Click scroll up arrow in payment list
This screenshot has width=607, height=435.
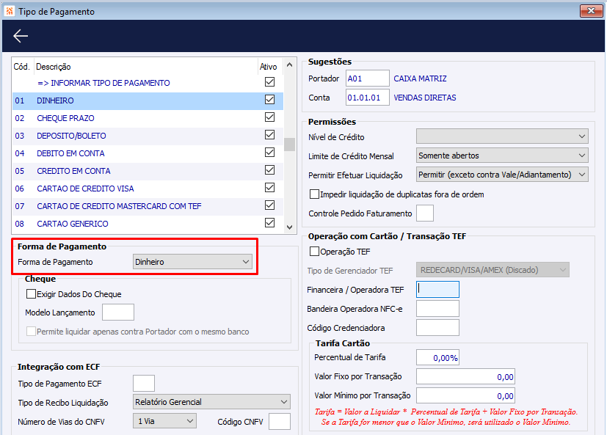(289, 65)
